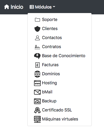Click the ribbon award icon for Certificado SSL

click(x=37, y=110)
